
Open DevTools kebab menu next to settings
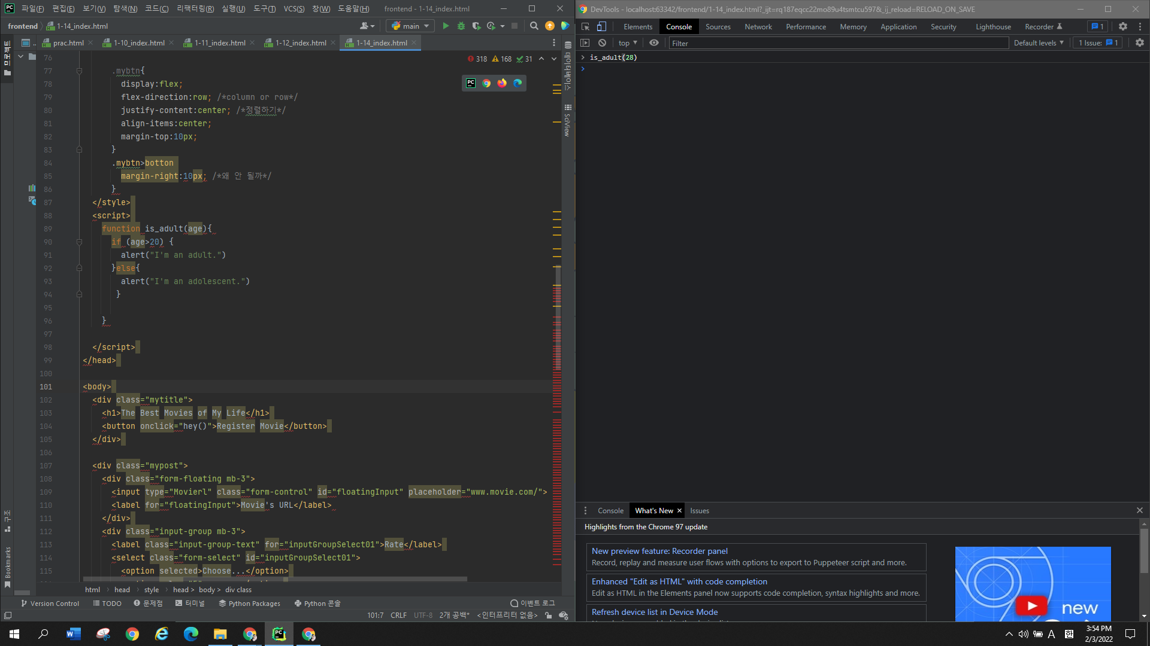[x=1140, y=26]
